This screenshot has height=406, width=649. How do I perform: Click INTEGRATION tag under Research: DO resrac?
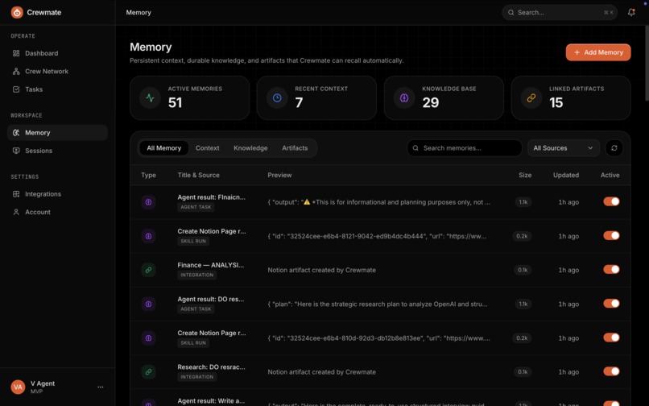197,377
